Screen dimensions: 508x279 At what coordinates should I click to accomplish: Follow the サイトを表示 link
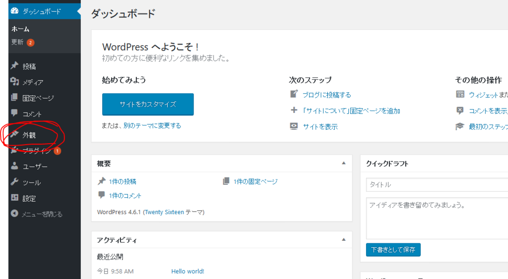pyautogui.click(x=320, y=126)
